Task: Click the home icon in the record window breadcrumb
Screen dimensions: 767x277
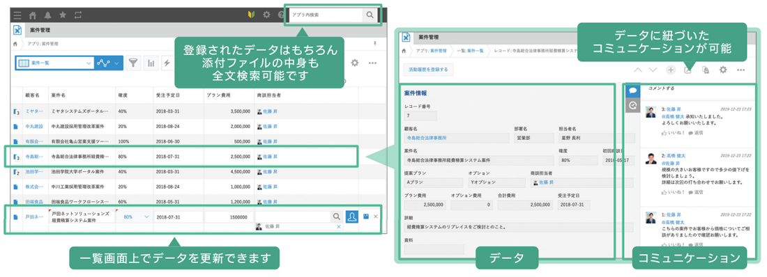Action: pos(404,50)
